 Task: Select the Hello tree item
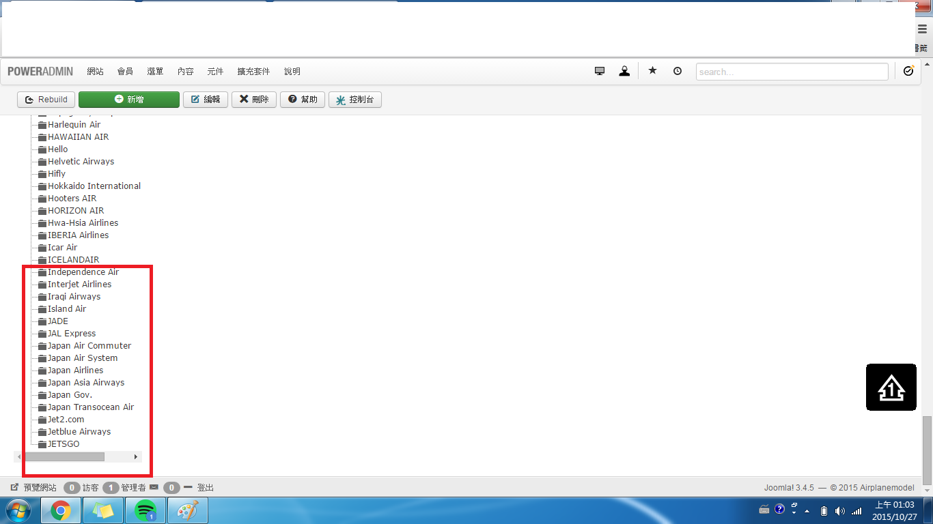coord(58,149)
